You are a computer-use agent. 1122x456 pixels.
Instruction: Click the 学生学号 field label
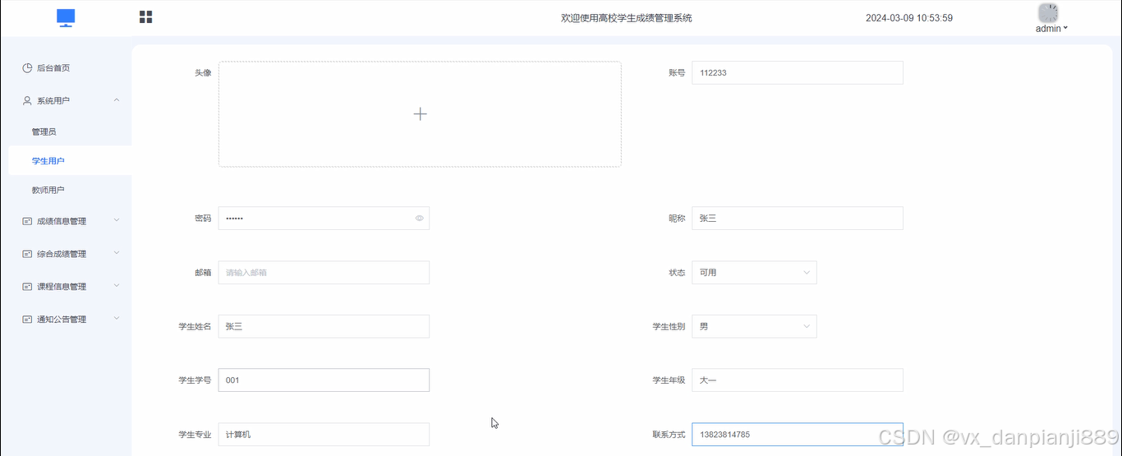[195, 380]
